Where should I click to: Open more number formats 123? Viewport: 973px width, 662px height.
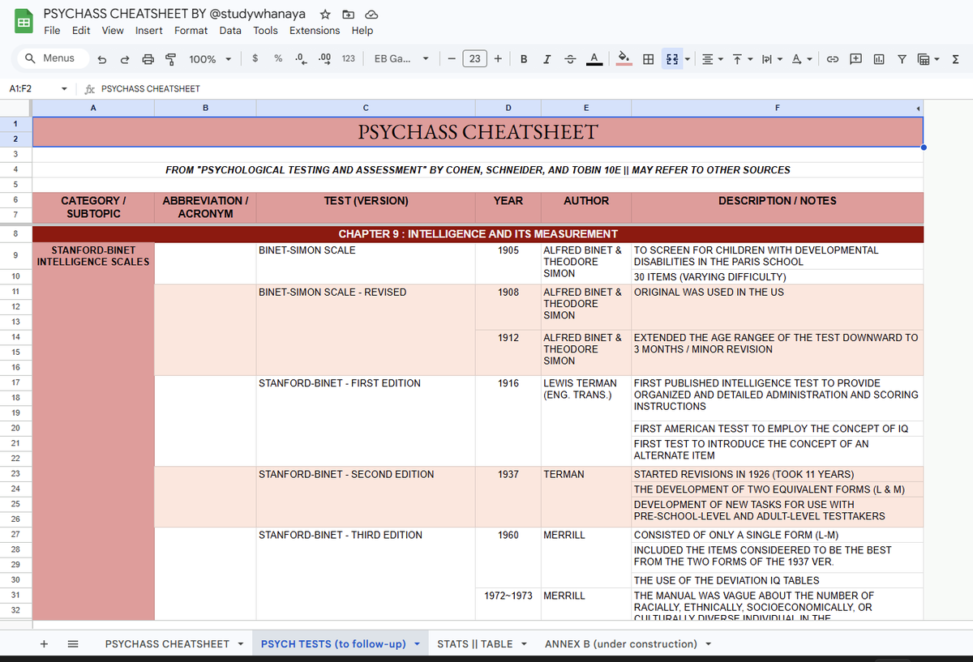pos(348,58)
